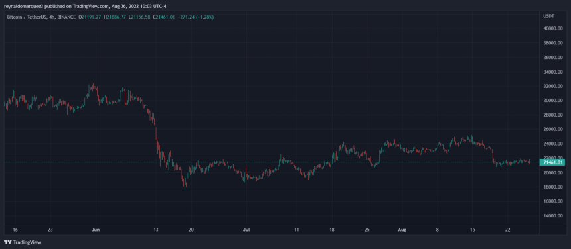Click the 20000.00 price axis label
571x249 pixels.
[x=553, y=173]
